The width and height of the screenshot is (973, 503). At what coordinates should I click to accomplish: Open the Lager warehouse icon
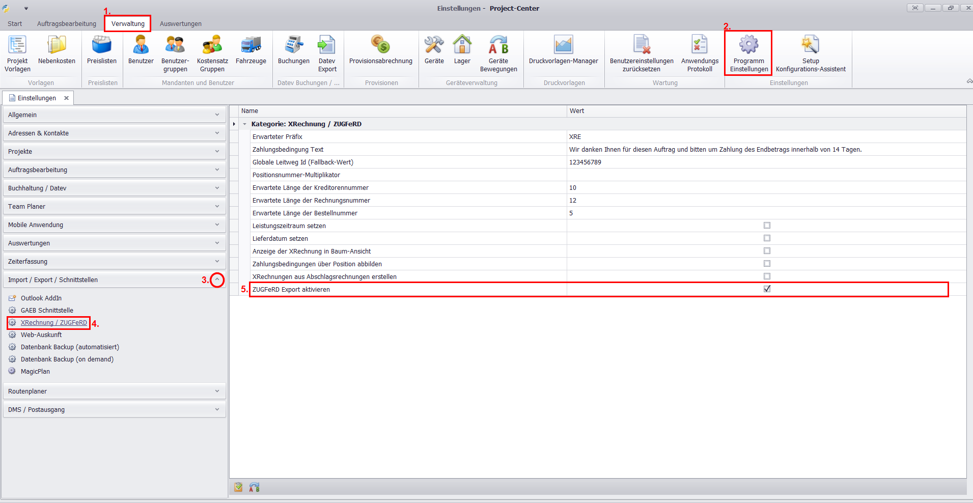point(462,51)
